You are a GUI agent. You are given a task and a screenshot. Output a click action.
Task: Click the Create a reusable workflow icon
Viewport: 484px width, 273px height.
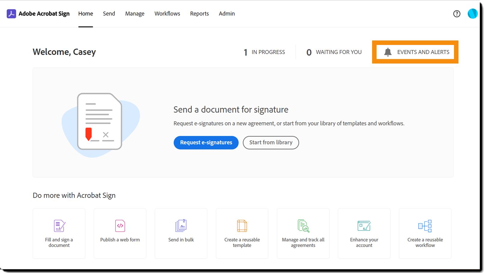pos(425,226)
